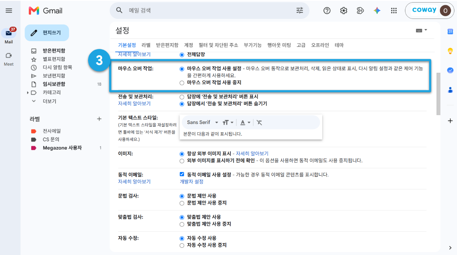This screenshot has width=457, height=255.
Task: Open the input tools keyboard dropdown
Action: 422,30
